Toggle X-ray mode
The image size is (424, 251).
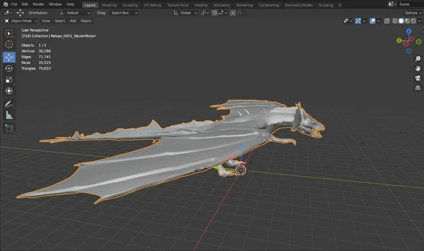click(x=387, y=21)
